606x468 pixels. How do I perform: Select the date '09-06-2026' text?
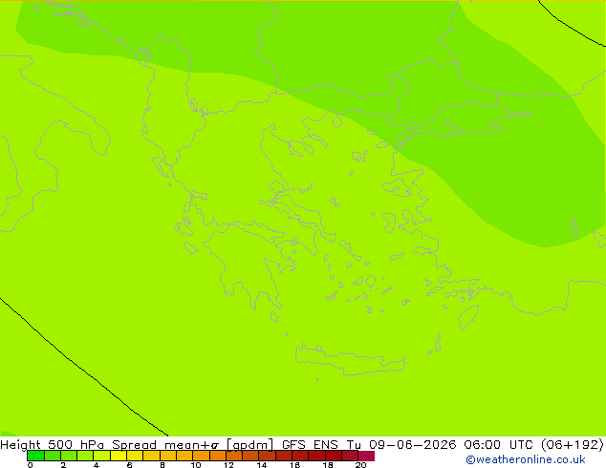(412, 444)
